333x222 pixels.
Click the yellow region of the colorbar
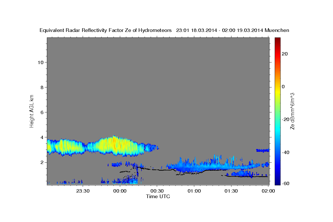point(277,92)
